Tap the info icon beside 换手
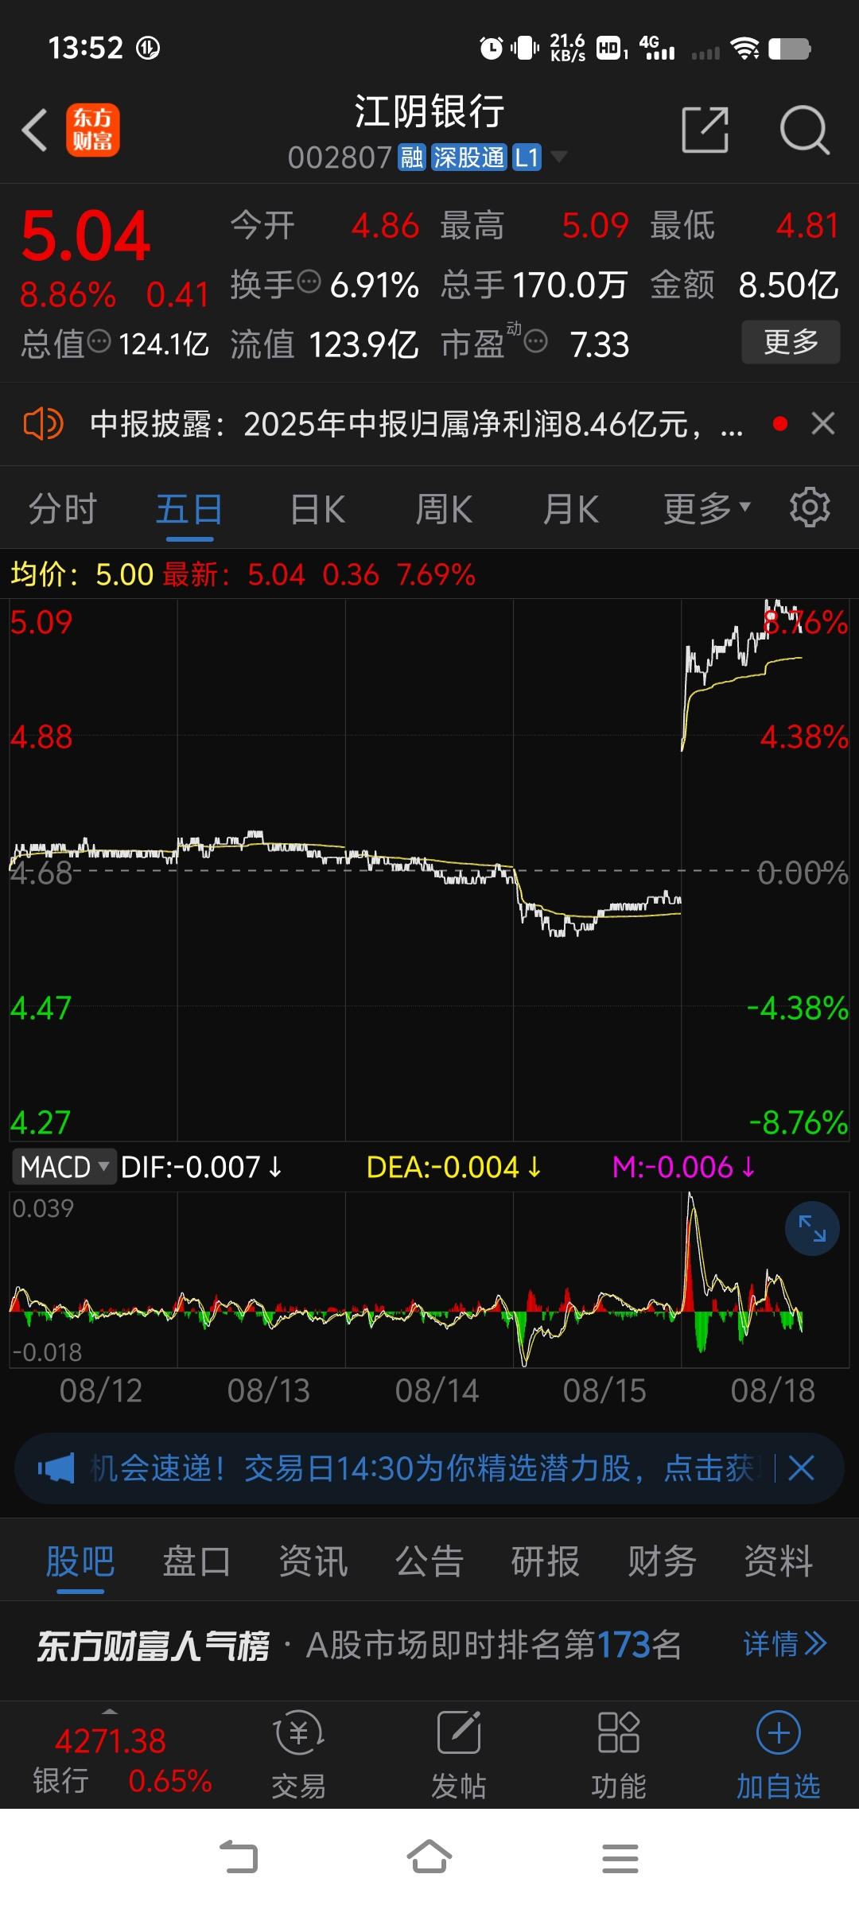 (x=309, y=282)
